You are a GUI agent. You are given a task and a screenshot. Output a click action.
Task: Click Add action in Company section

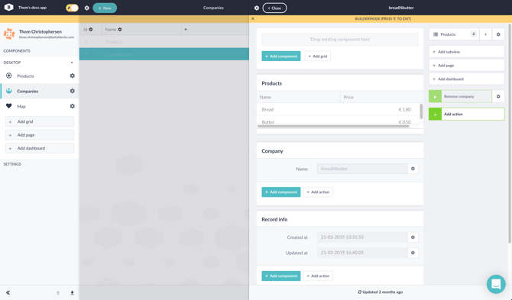[x=318, y=192]
